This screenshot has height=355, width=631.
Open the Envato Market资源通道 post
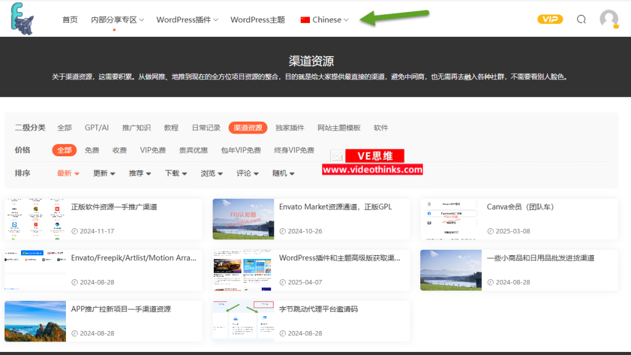point(335,207)
